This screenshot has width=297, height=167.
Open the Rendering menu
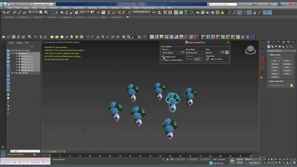click(92, 8)
